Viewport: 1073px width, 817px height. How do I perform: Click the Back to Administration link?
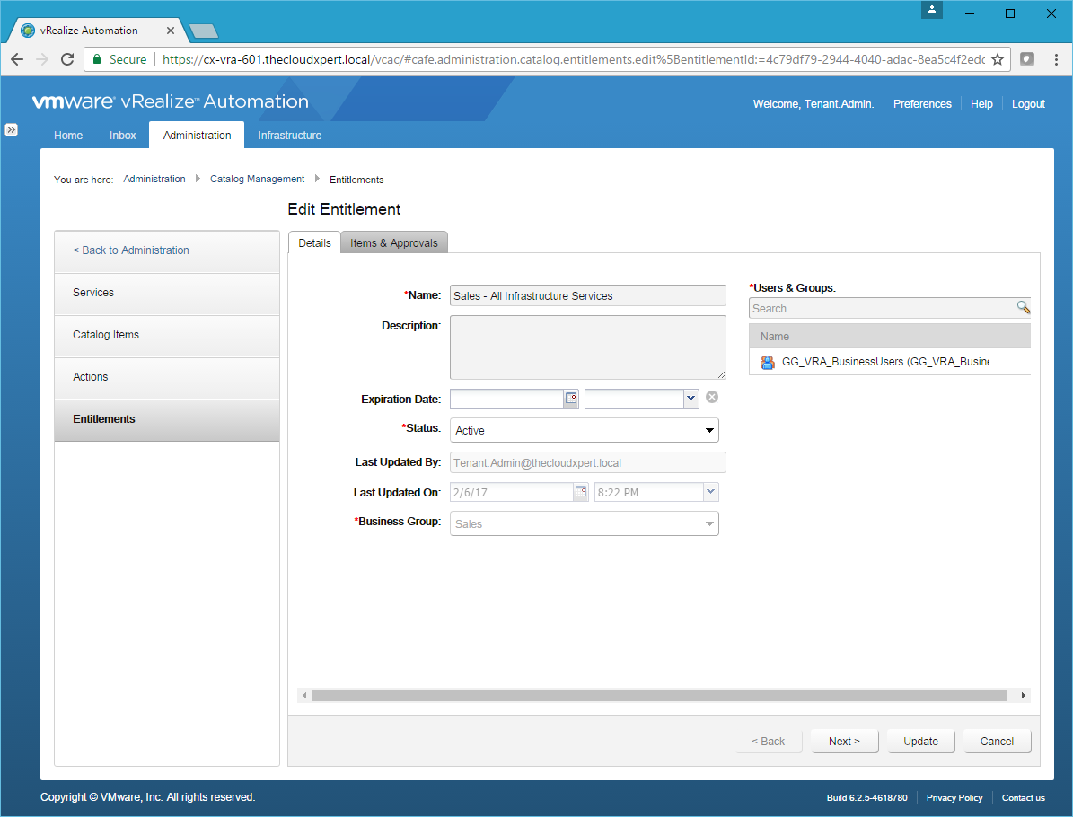[131, 250]
